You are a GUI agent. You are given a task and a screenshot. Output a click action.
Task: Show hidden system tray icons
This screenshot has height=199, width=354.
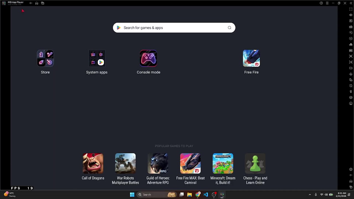[310, 195]
